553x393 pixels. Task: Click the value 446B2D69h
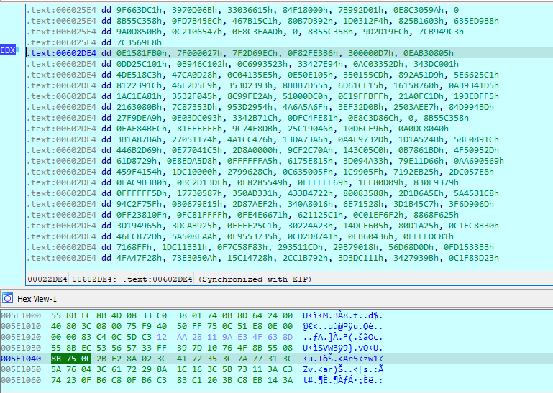pos(139,150)
